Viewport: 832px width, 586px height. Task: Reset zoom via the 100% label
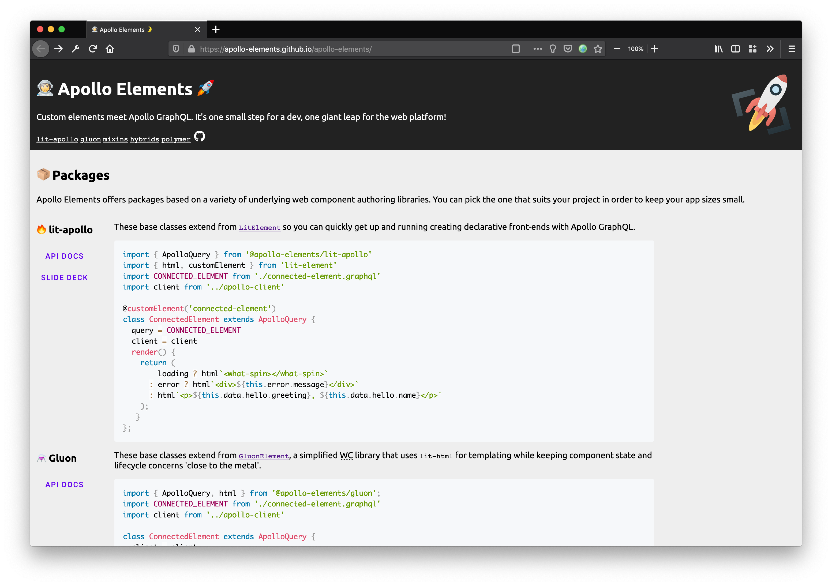point(635,49)
